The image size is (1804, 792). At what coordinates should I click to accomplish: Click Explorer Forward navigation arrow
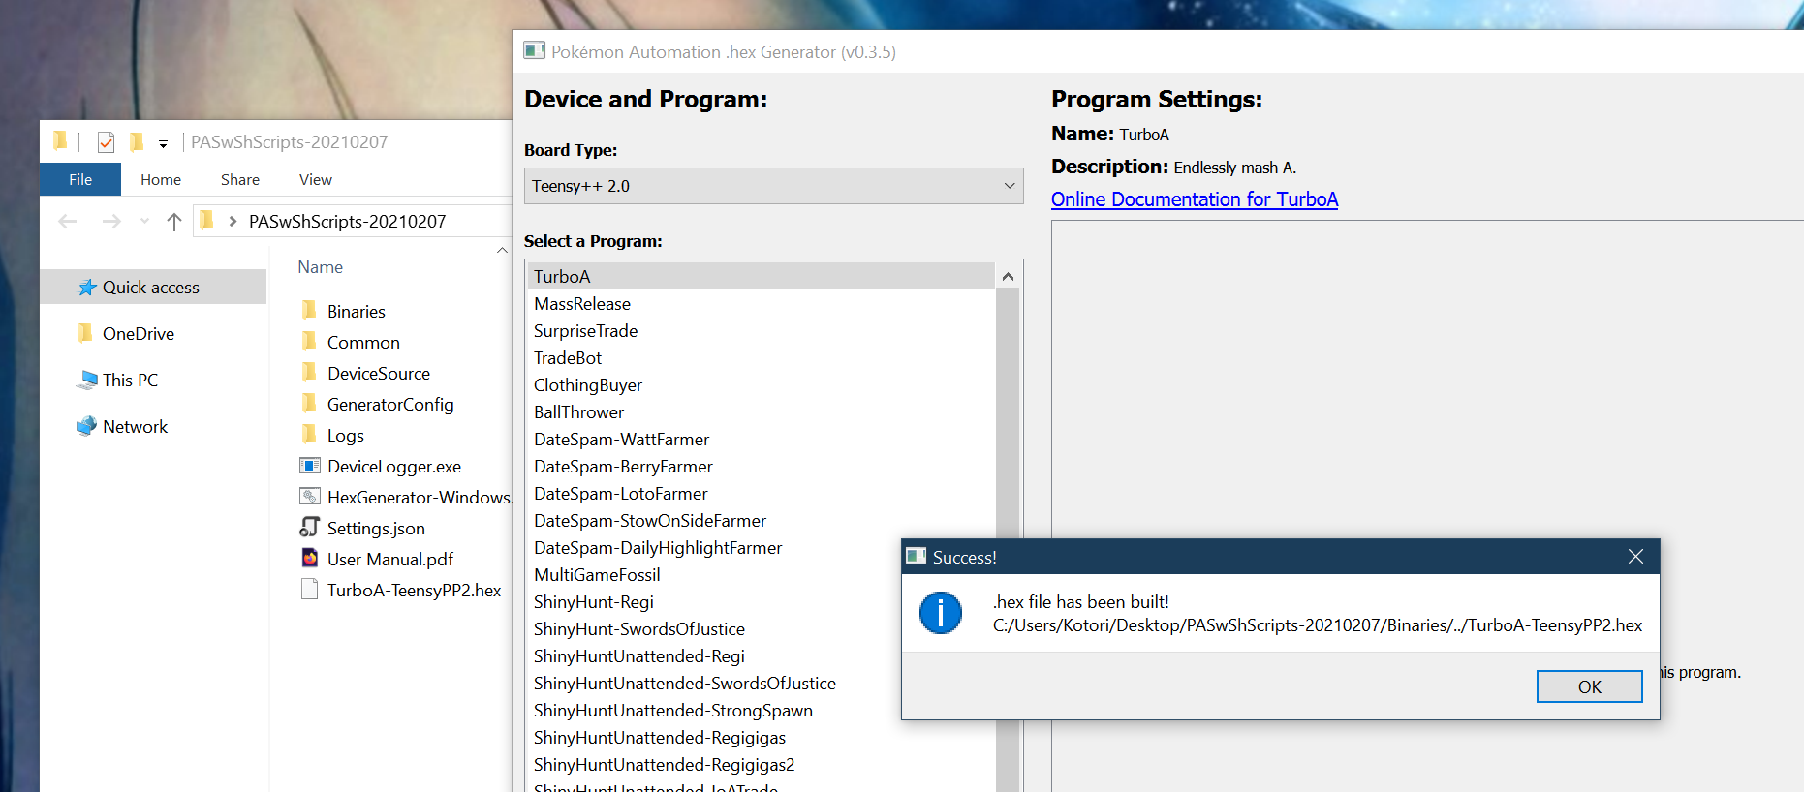pos(111,221)
